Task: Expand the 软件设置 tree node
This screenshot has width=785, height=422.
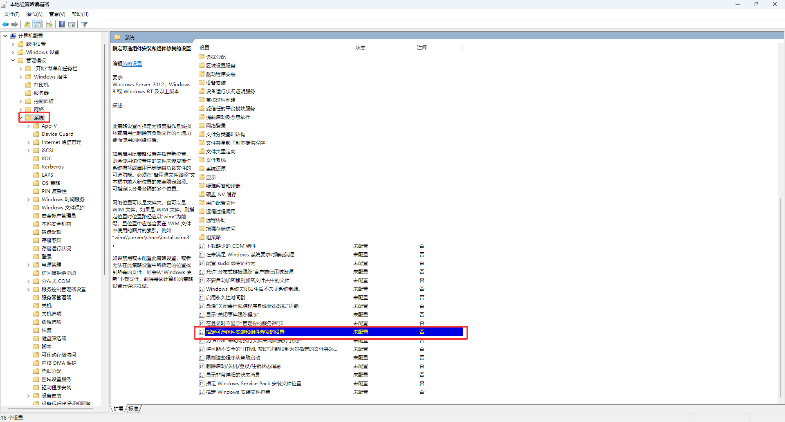Action: click(13, 44)
